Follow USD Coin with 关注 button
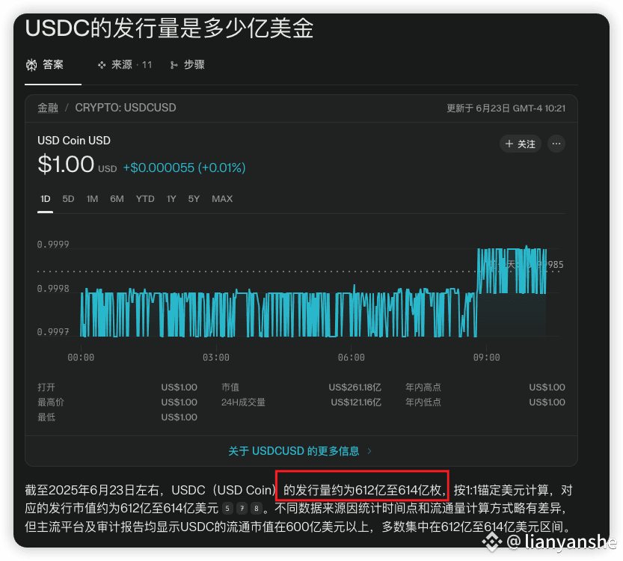This screenshot has height=561, width=623. 520,144
